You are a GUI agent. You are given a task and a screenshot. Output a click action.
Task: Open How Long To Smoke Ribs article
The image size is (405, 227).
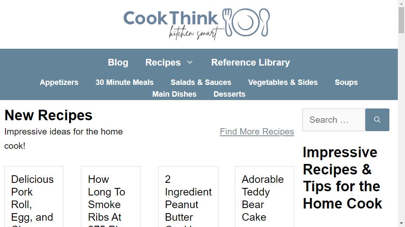coord(106,198)
